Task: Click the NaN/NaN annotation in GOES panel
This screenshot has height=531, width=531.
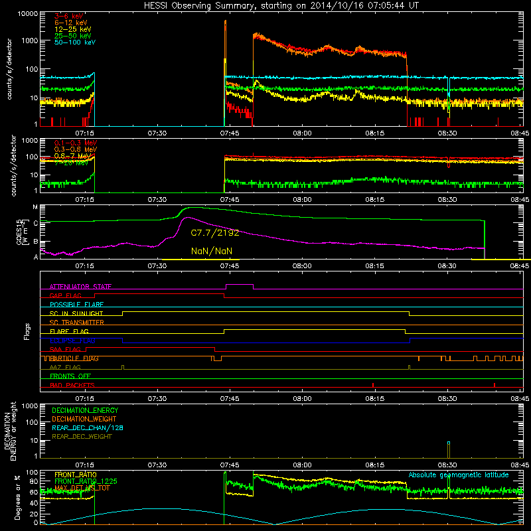Action: (x=212, y=252)
